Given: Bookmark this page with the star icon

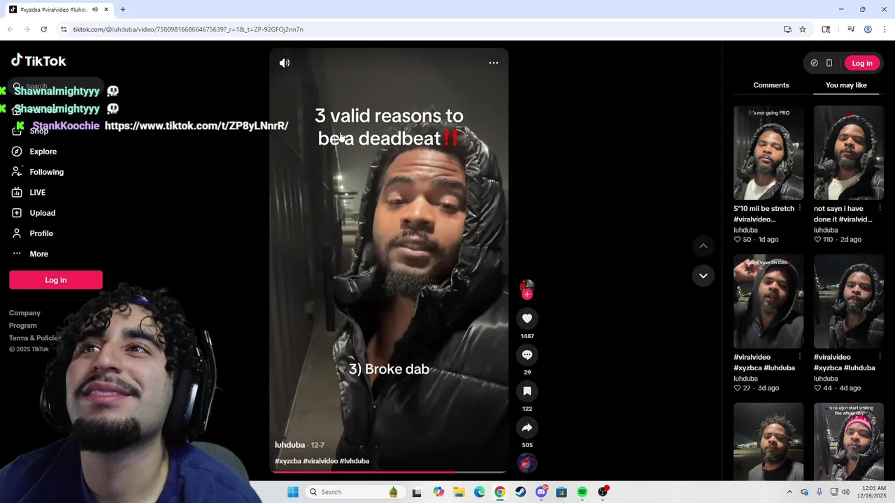Looking at the screenshot, I should (803, 29).
